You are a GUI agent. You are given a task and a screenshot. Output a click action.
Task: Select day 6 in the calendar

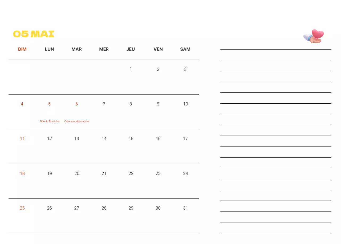tap(76, 104)
